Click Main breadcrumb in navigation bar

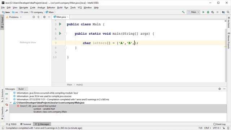[x=50, y=12]
